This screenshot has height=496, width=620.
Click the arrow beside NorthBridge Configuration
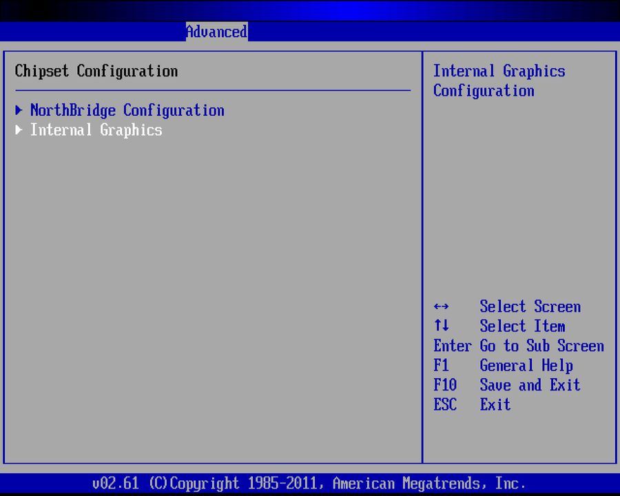point(19,110)
